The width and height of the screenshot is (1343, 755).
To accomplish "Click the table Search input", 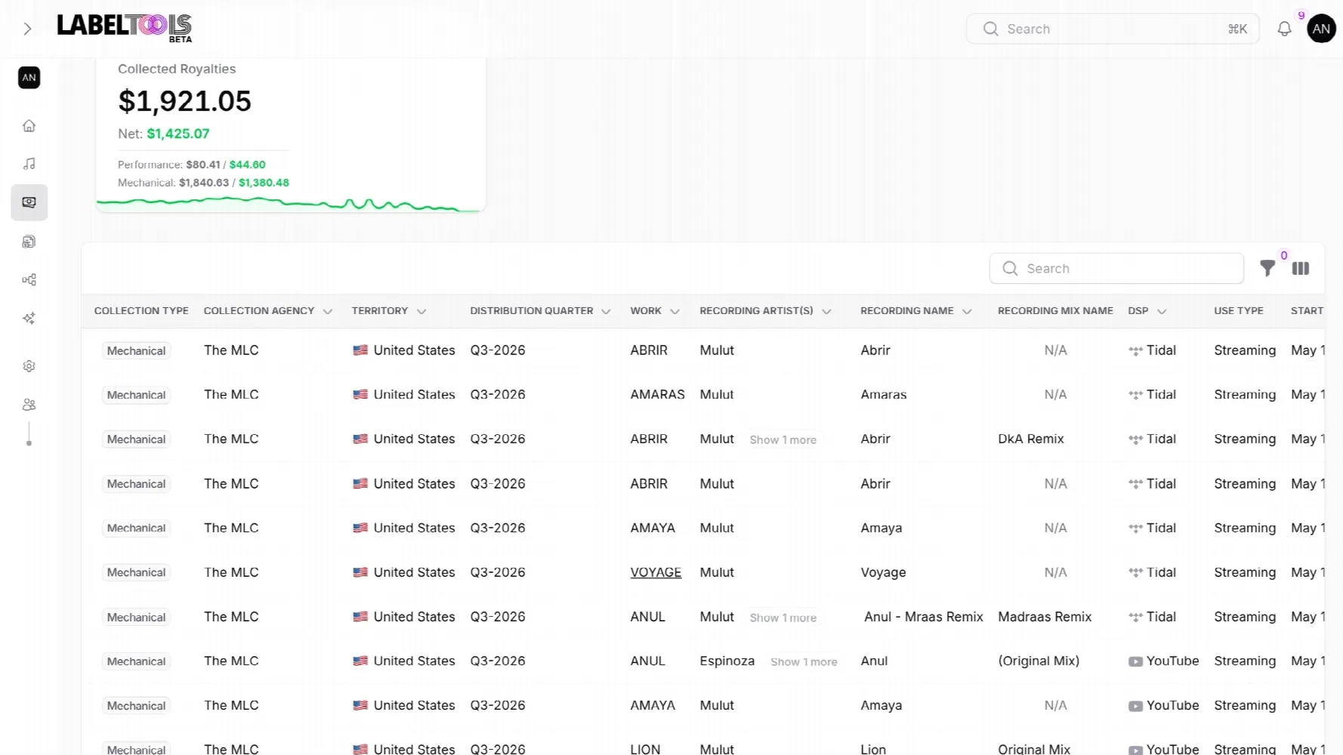I will pos(1116,268).
